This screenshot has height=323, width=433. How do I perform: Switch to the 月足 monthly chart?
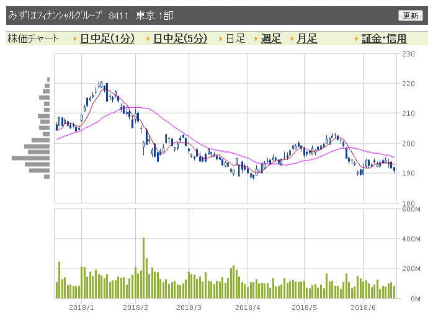pos(307,38)
